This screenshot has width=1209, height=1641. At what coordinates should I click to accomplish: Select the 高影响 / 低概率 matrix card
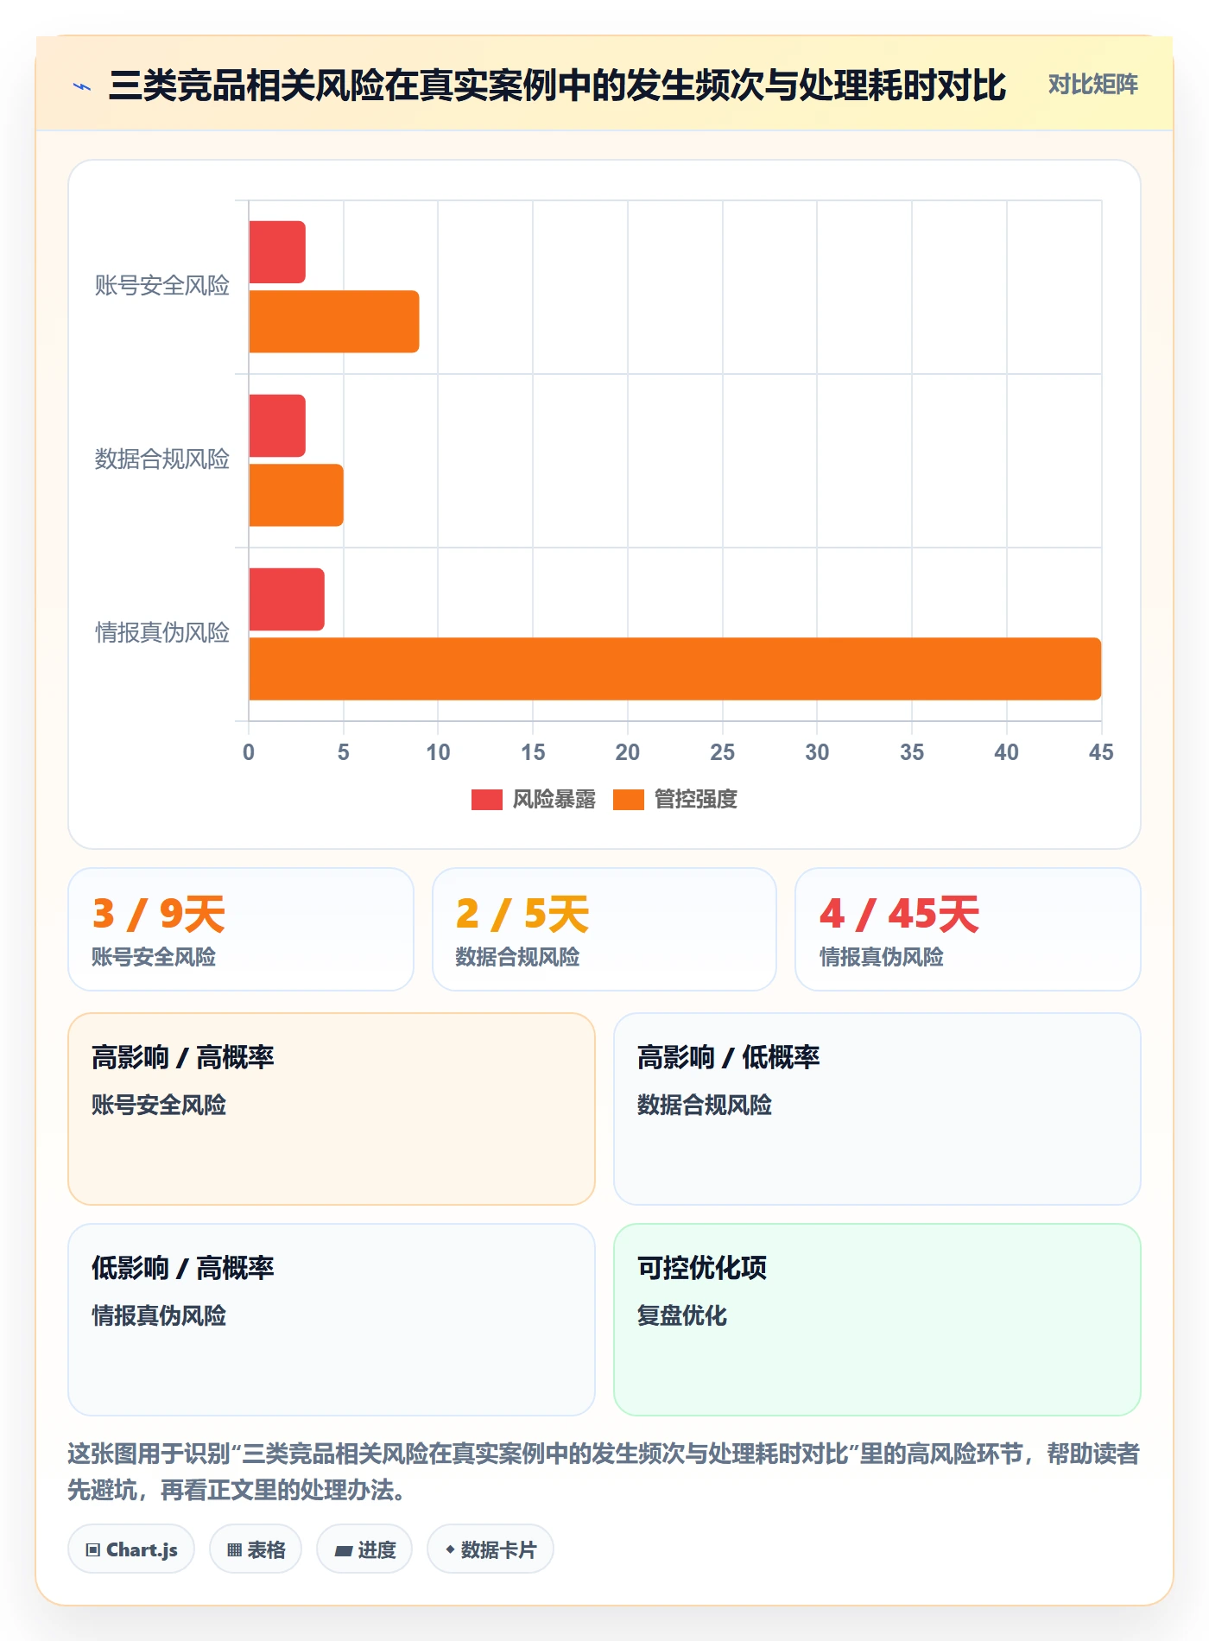pyautogui.click(x=877, y=1109)
